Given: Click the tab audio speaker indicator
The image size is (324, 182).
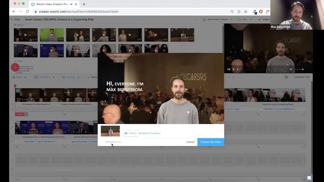Looking at the screenshot, I should (71, 4).
